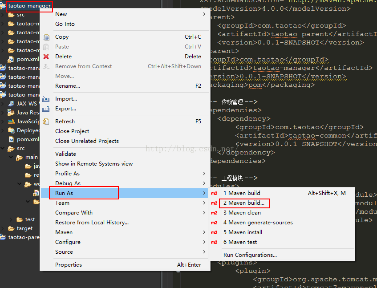The width and height of the screenshot is (377, 288).
Task: Open Run Configurations... dialog
Action: 282,255
